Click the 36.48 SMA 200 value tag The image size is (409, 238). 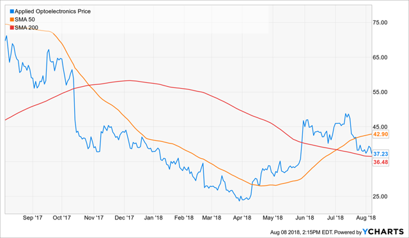point(381,162)
